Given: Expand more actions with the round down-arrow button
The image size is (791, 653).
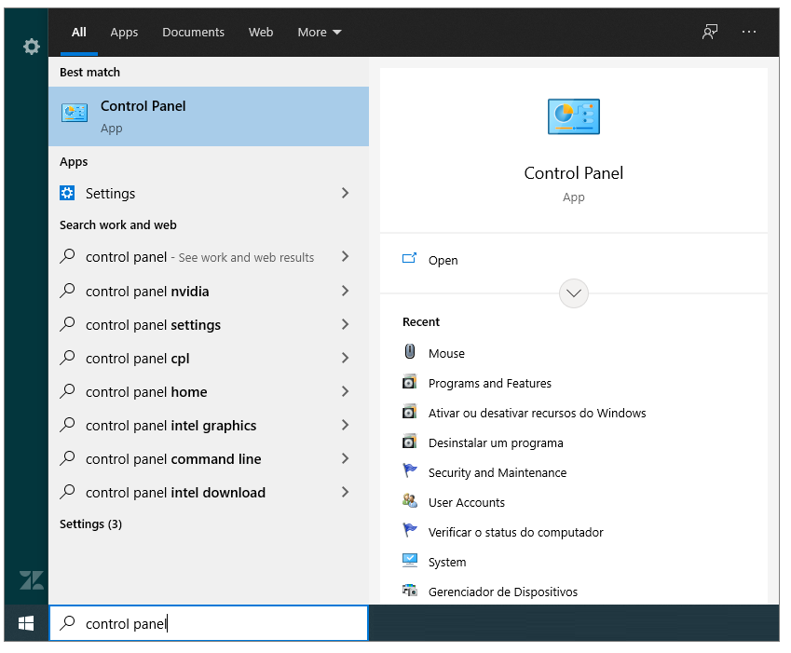Looking at the screenshot, I should [x=574, y=293].
